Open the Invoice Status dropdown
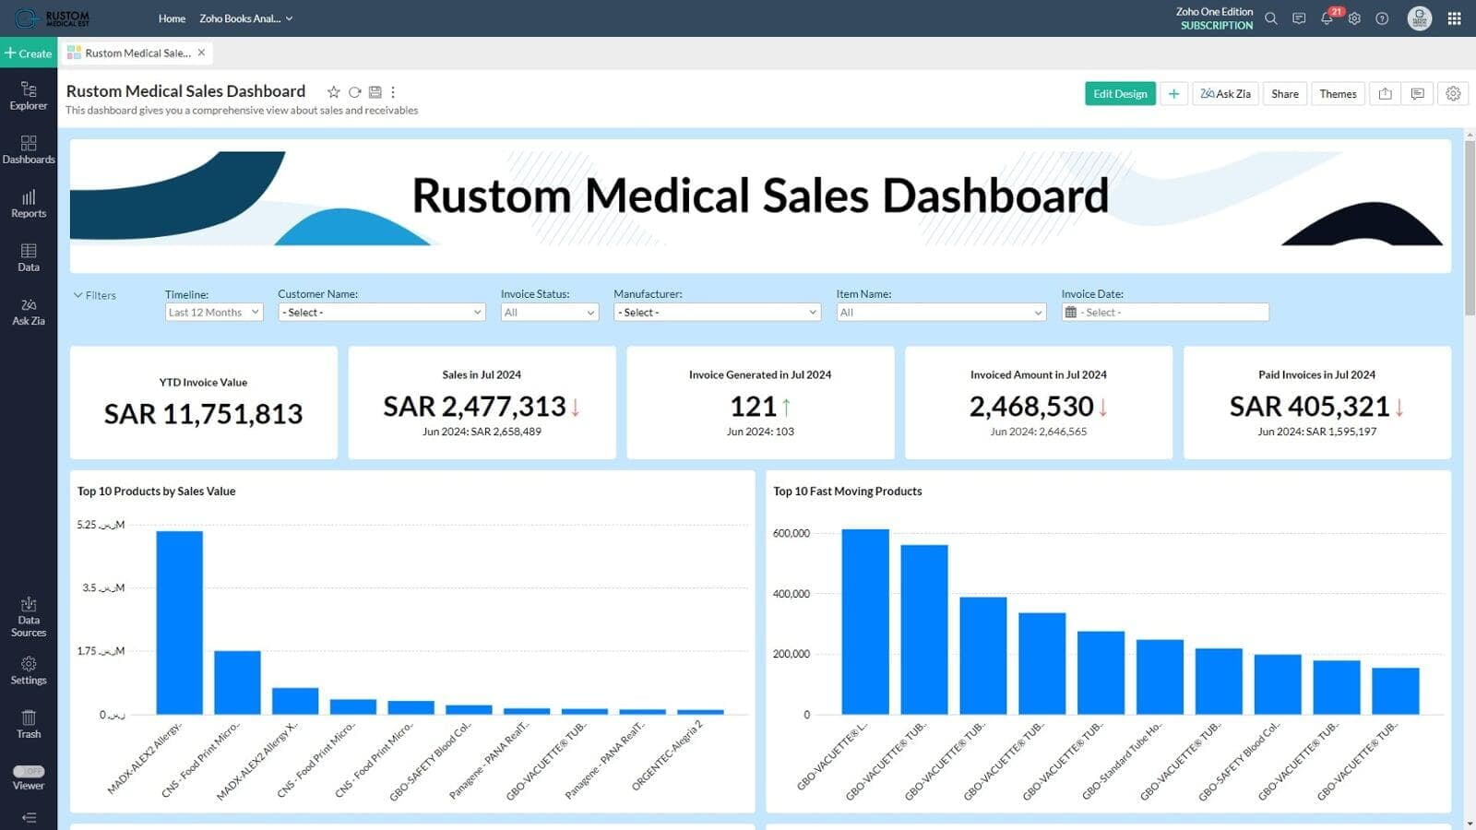This screenshot has height=830, width=1476. click(x=550, y=313)
